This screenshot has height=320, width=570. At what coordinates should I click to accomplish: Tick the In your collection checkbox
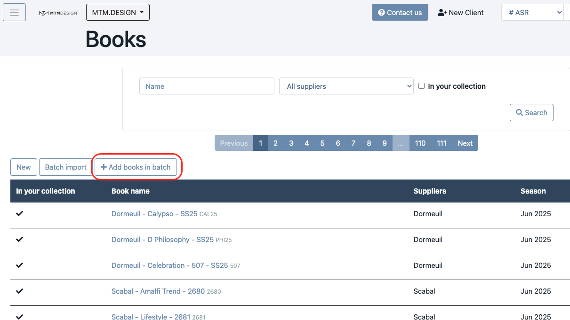pos(422,86)
